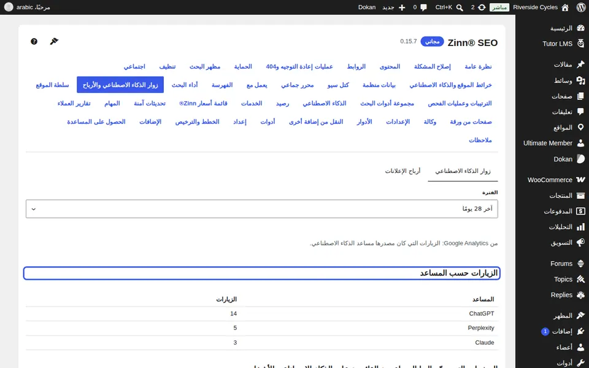Image resolution: width=589 pixels, height=368 pixels.
Task: Click the مباشر live status badge
Action: (499, 7)
